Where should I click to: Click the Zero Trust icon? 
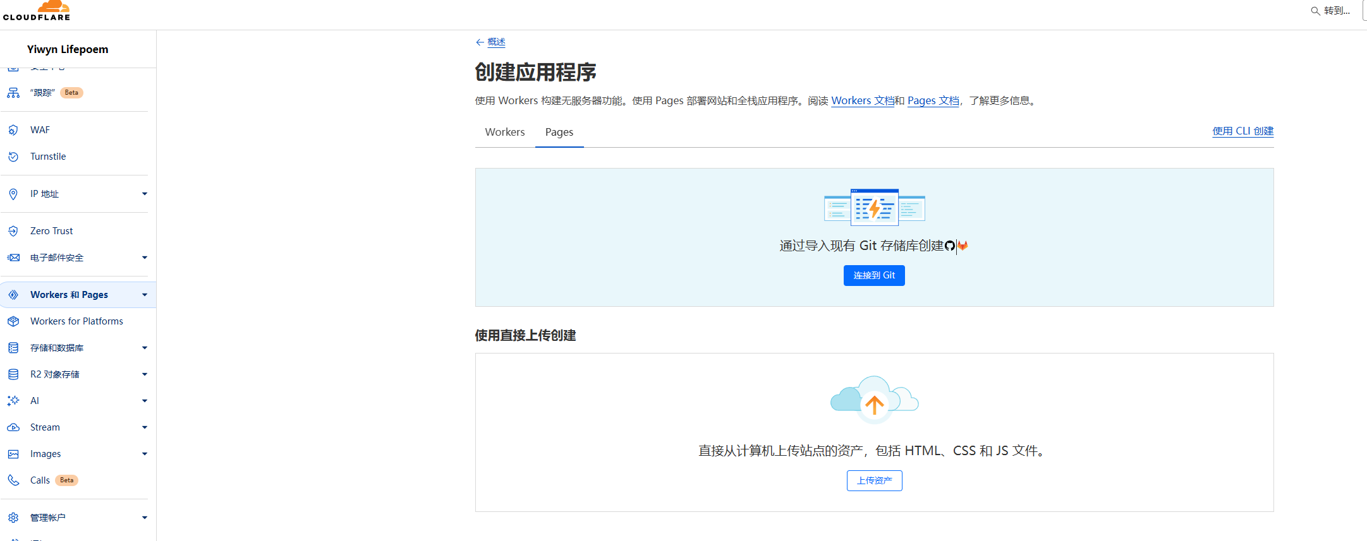[x=13, y=231]
